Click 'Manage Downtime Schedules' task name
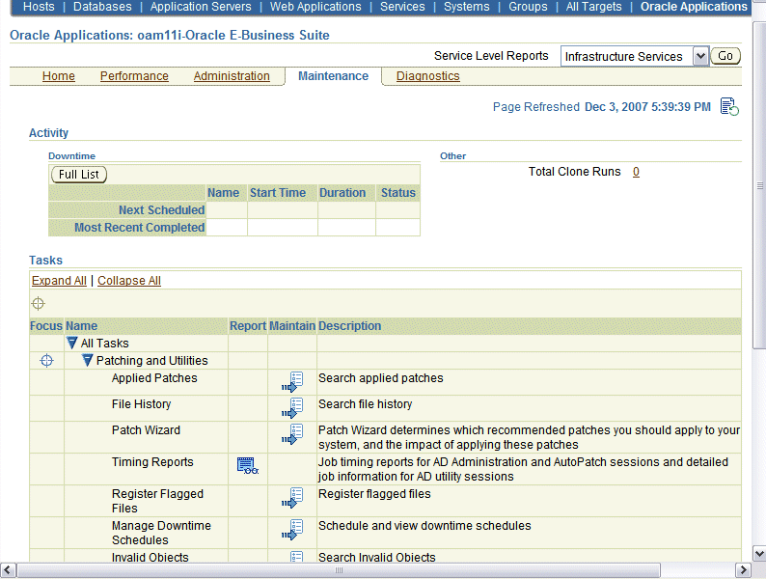 point(161,533)
